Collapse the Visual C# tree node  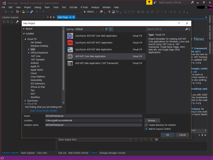click(x=25, y=39)
